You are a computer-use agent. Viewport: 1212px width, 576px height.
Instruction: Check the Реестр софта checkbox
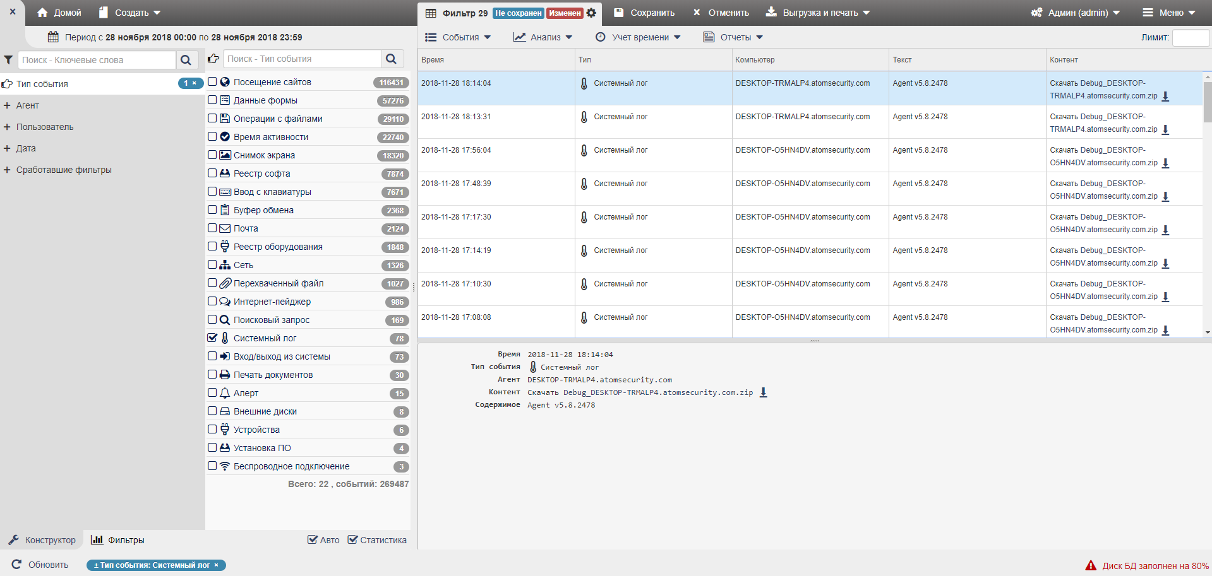[212, 173]
